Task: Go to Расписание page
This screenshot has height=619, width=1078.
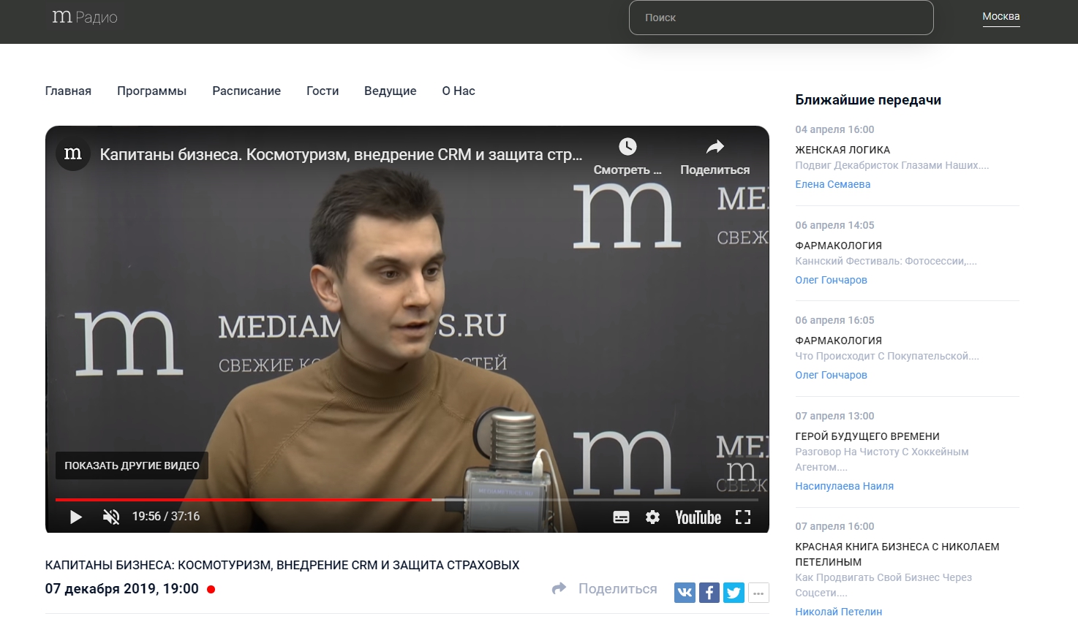Action: tap(246, 91)
